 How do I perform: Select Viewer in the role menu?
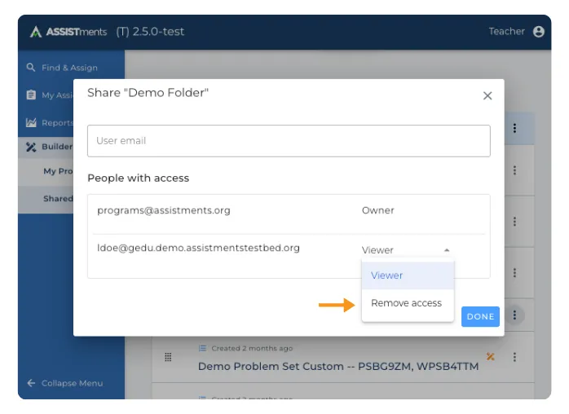tap(408, 275)
